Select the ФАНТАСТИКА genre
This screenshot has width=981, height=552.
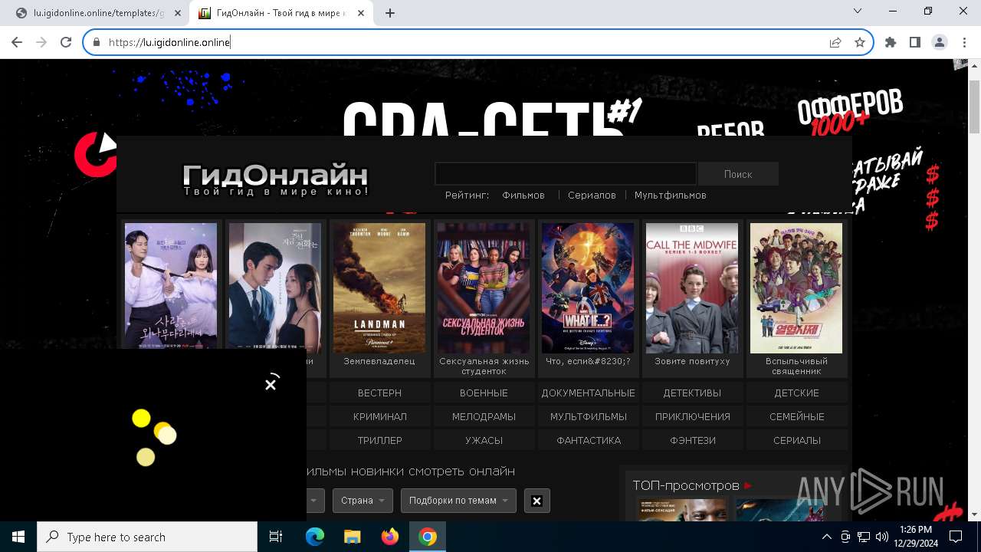(588, 440)
